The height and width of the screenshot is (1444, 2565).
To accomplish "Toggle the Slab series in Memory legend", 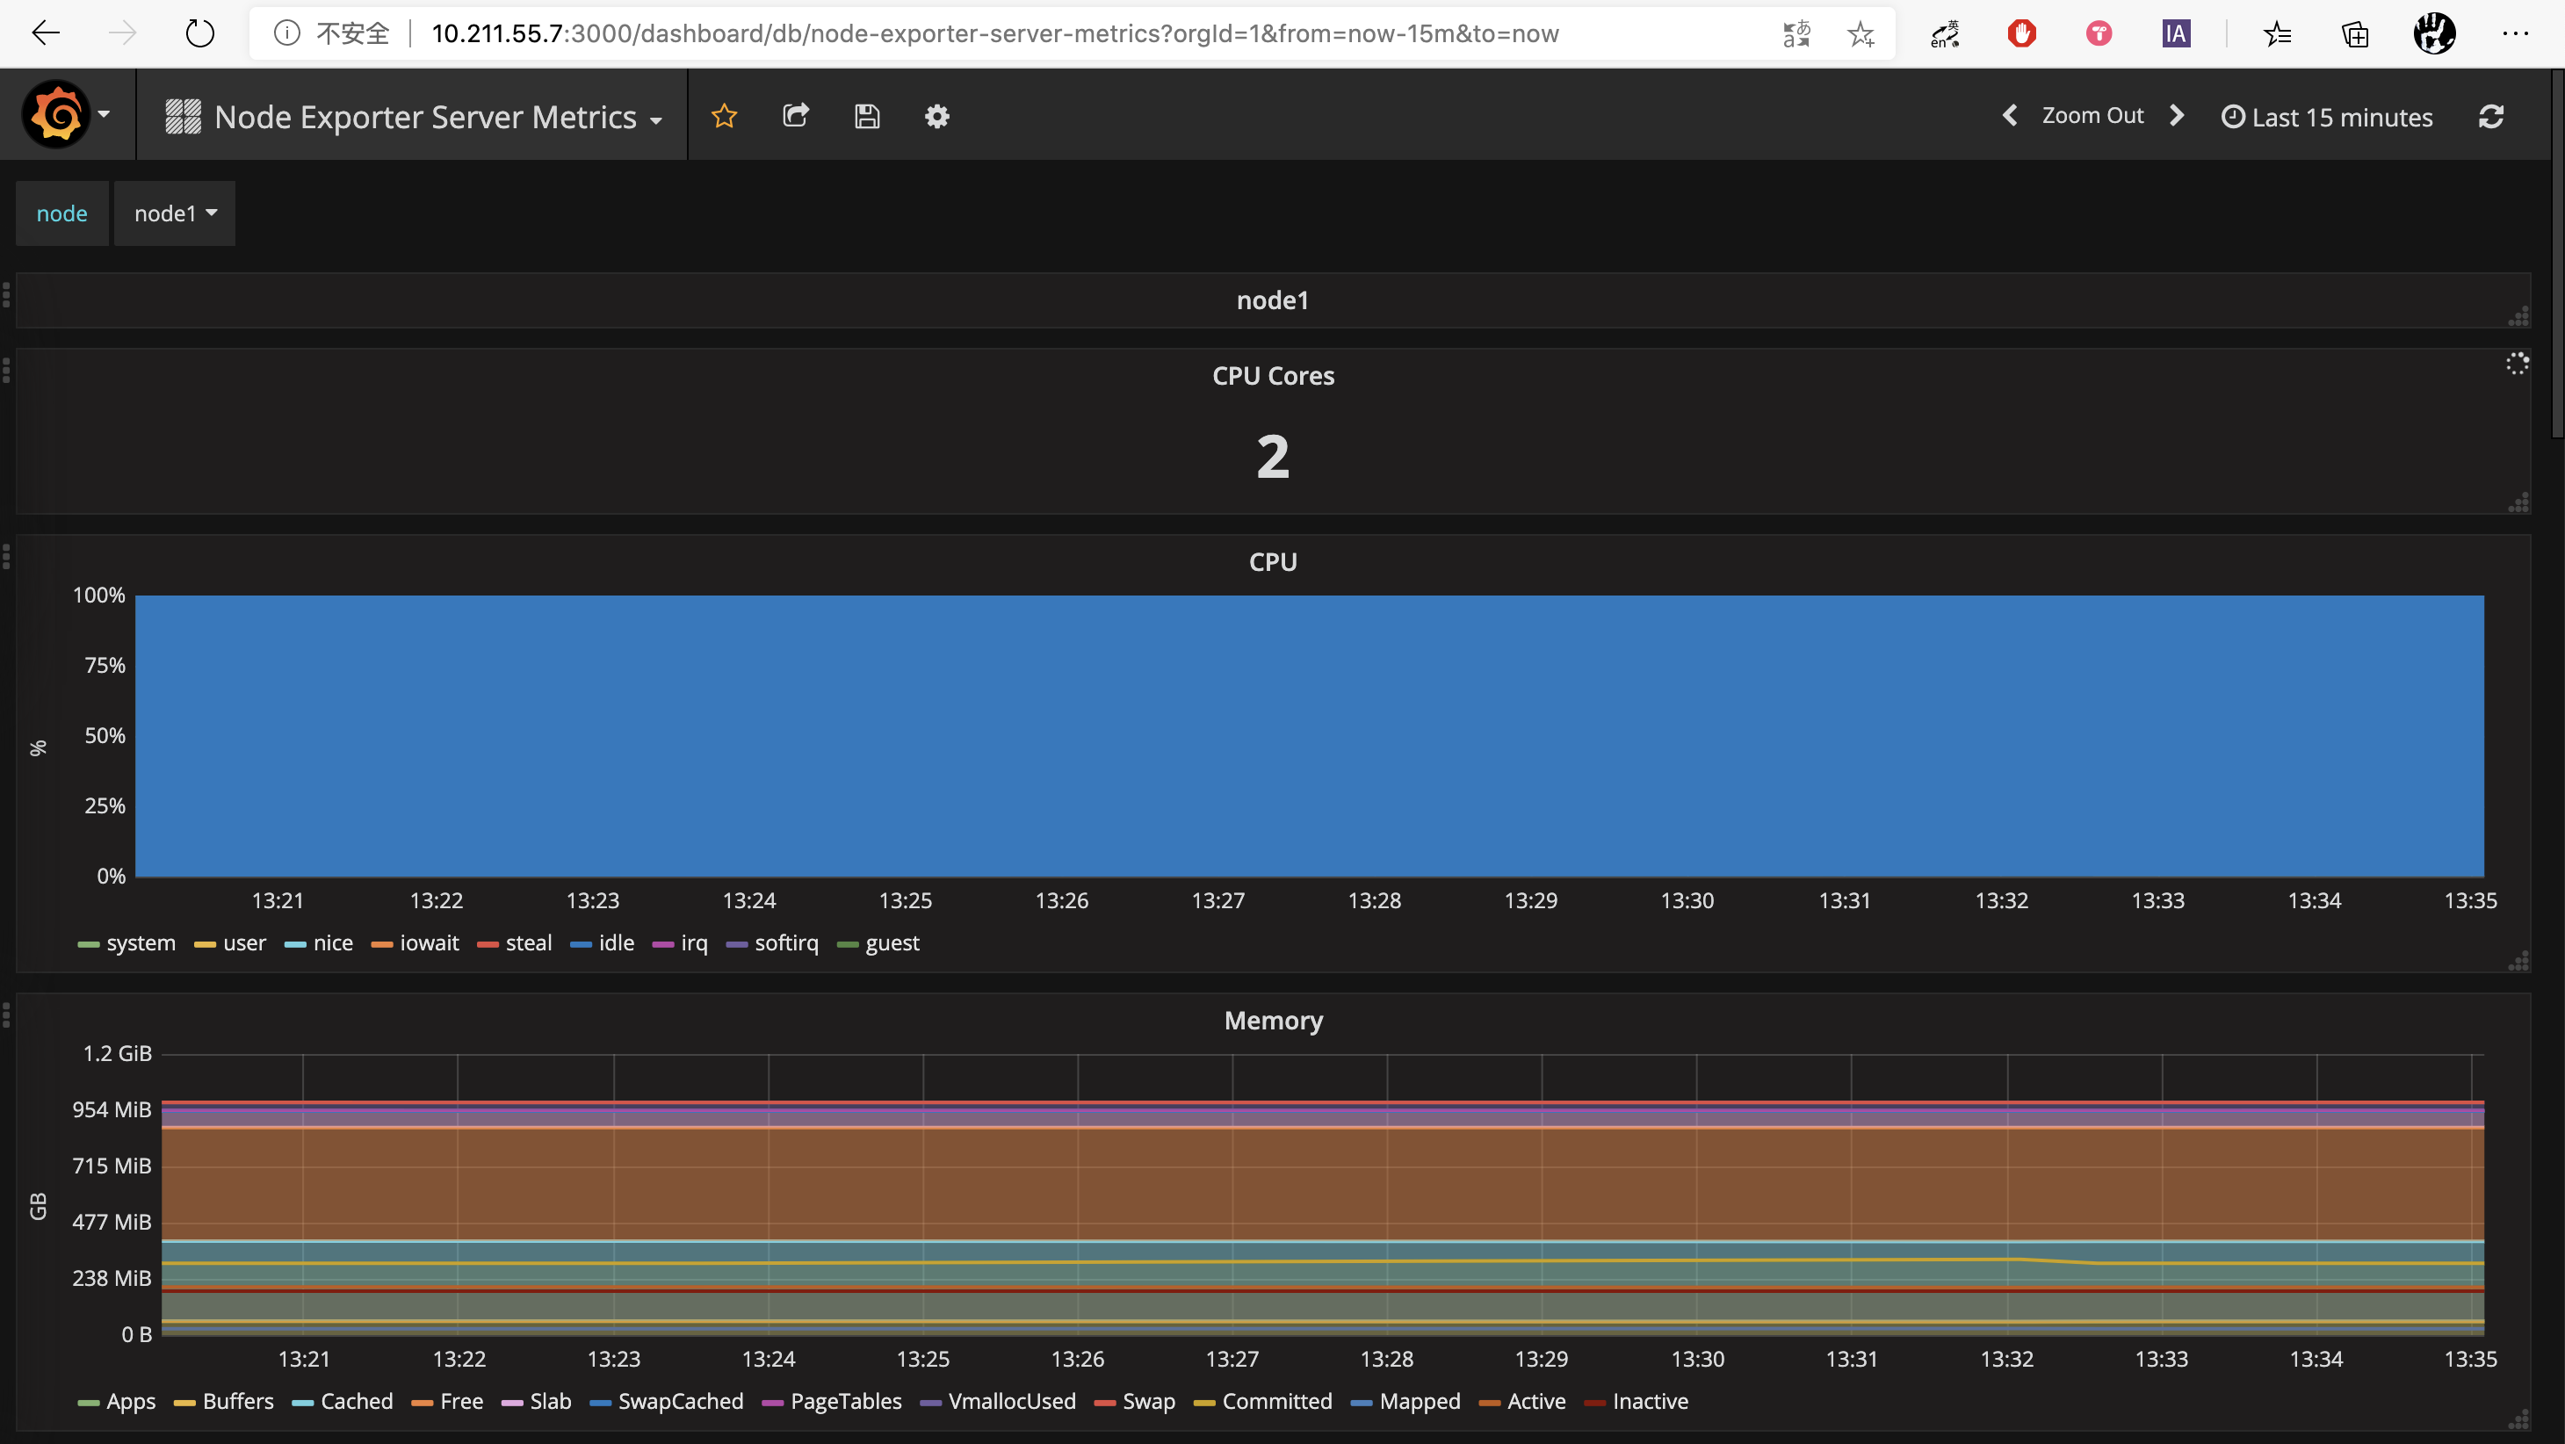I will 551,1401.
